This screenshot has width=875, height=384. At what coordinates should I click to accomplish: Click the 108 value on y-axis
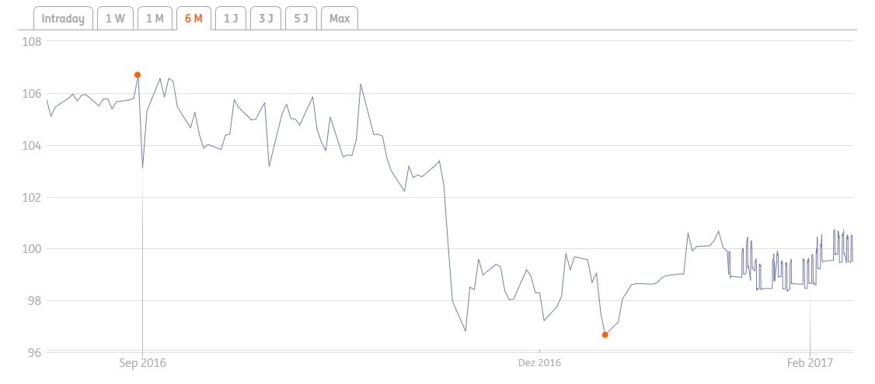point(31,42)
